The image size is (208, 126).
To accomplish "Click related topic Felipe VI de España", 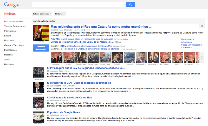I will coord(192,45).
